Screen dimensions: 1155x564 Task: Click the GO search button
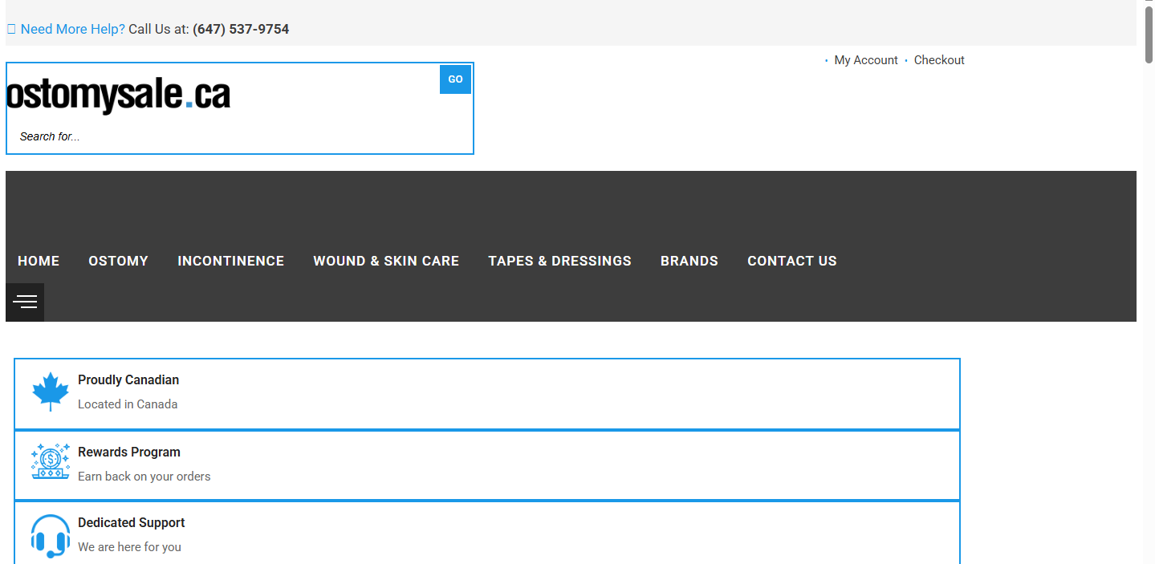coord(455,79)
